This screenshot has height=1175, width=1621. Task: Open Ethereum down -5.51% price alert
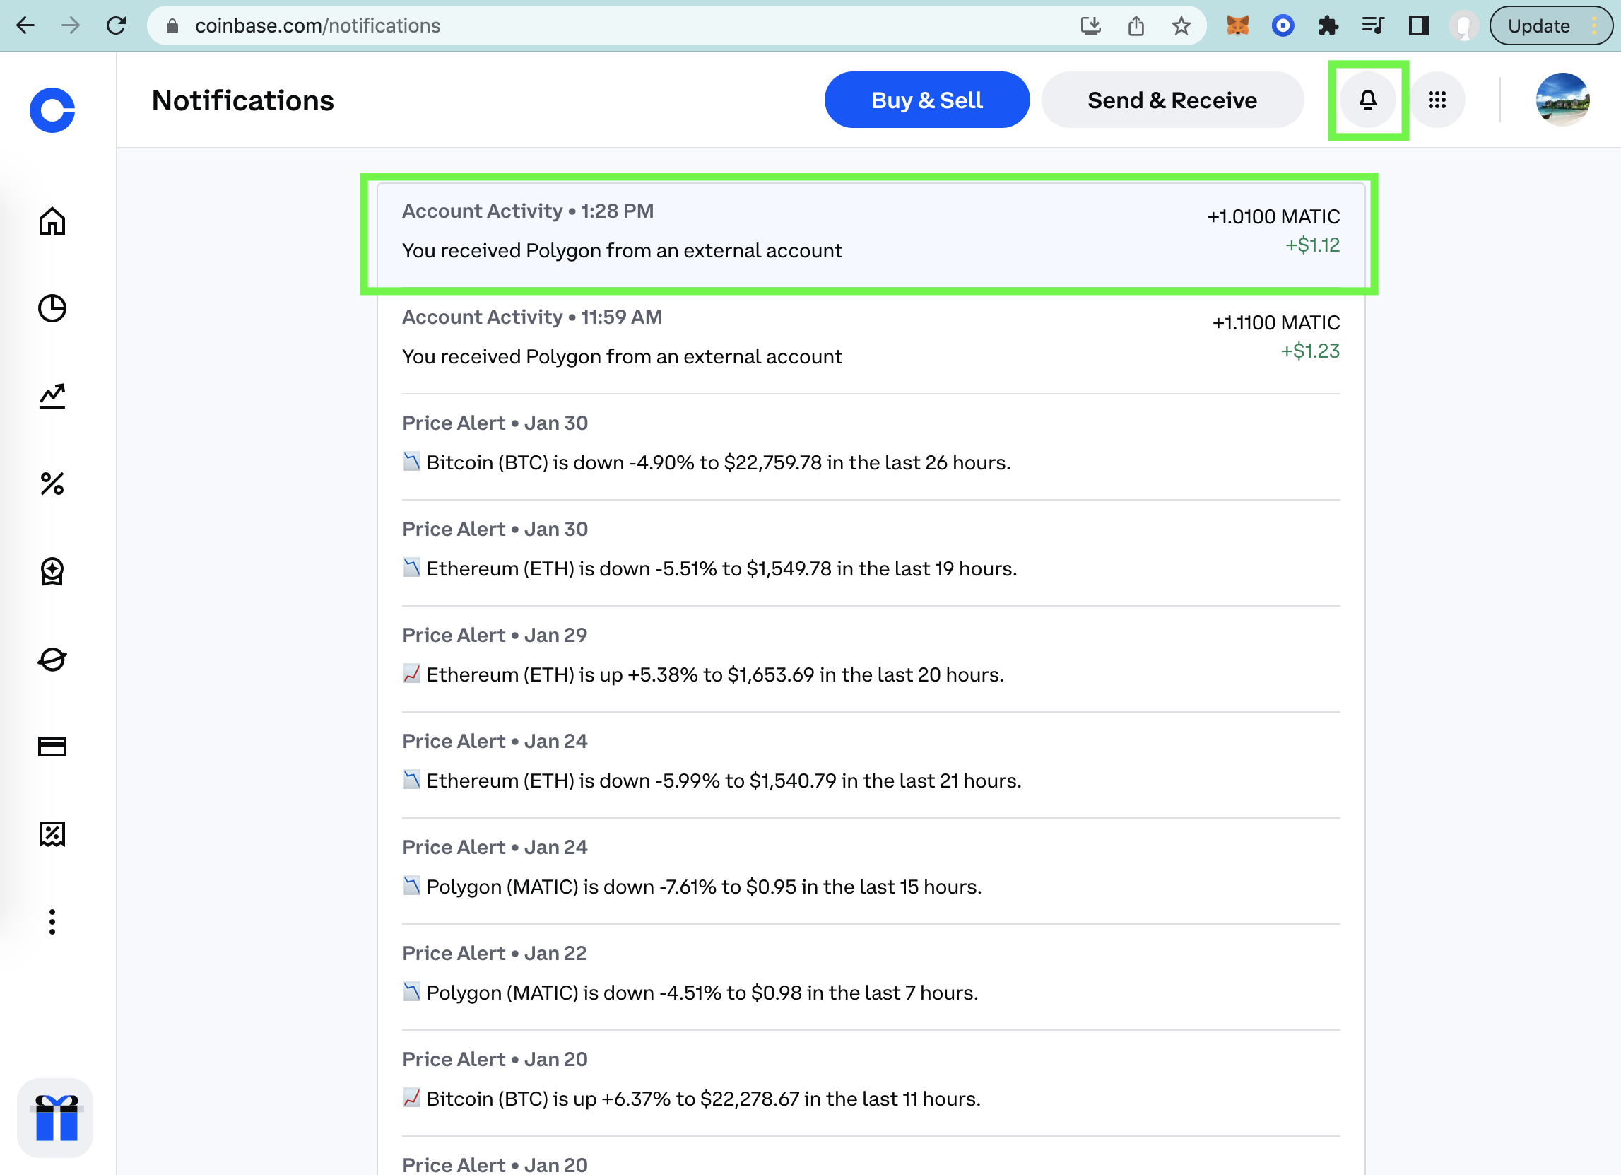coord(871,552)
